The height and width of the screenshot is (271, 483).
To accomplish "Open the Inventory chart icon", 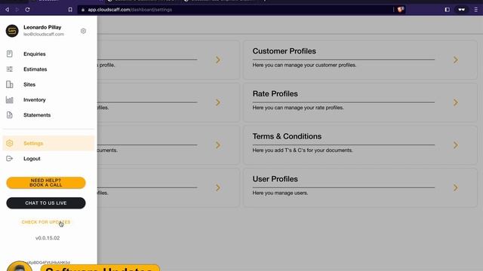I will tap(10, 100).
